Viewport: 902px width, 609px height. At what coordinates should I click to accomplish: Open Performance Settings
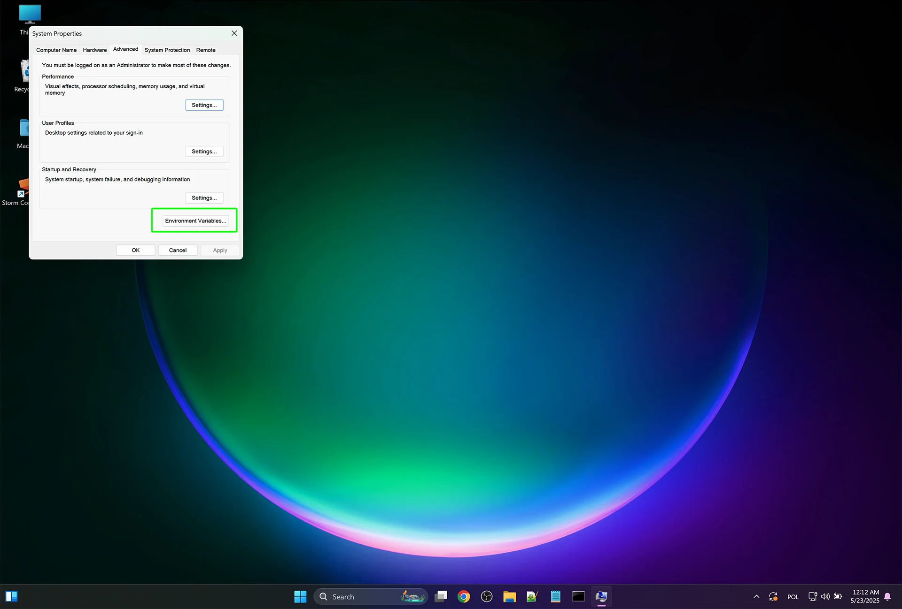point(204,105)
